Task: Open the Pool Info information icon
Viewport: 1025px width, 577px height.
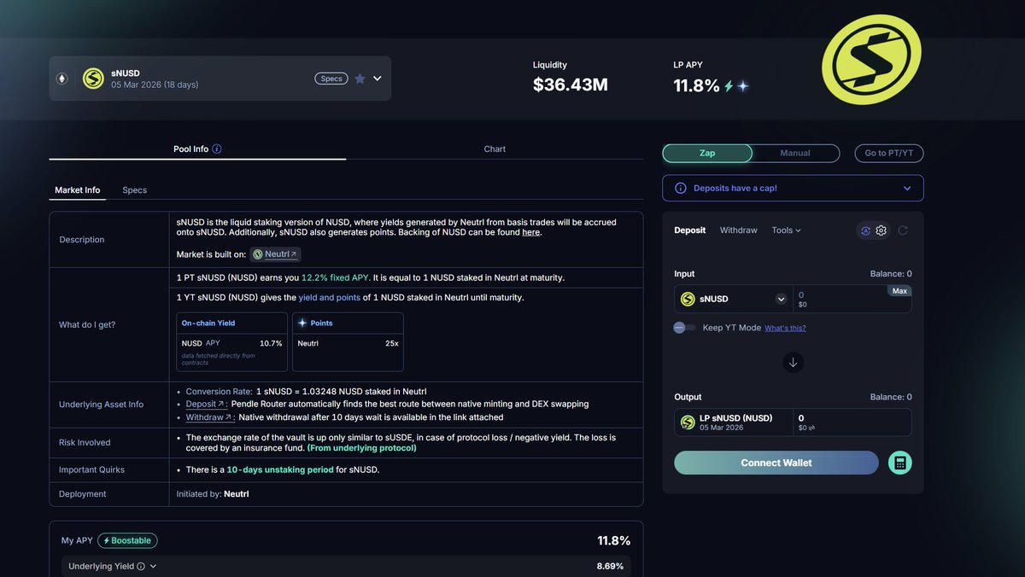Action: click(x=217, y=149)
